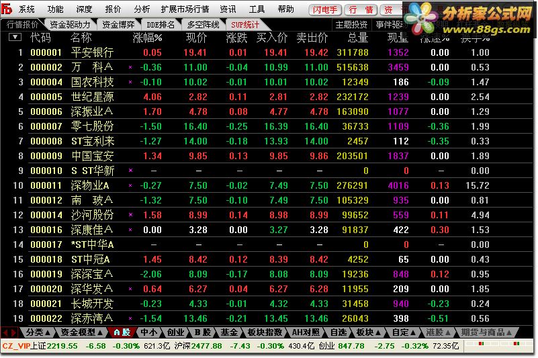The image size is (538, 358).
Task: Click the marker icon beside 深物业A
Action: (x=130, y=185)
